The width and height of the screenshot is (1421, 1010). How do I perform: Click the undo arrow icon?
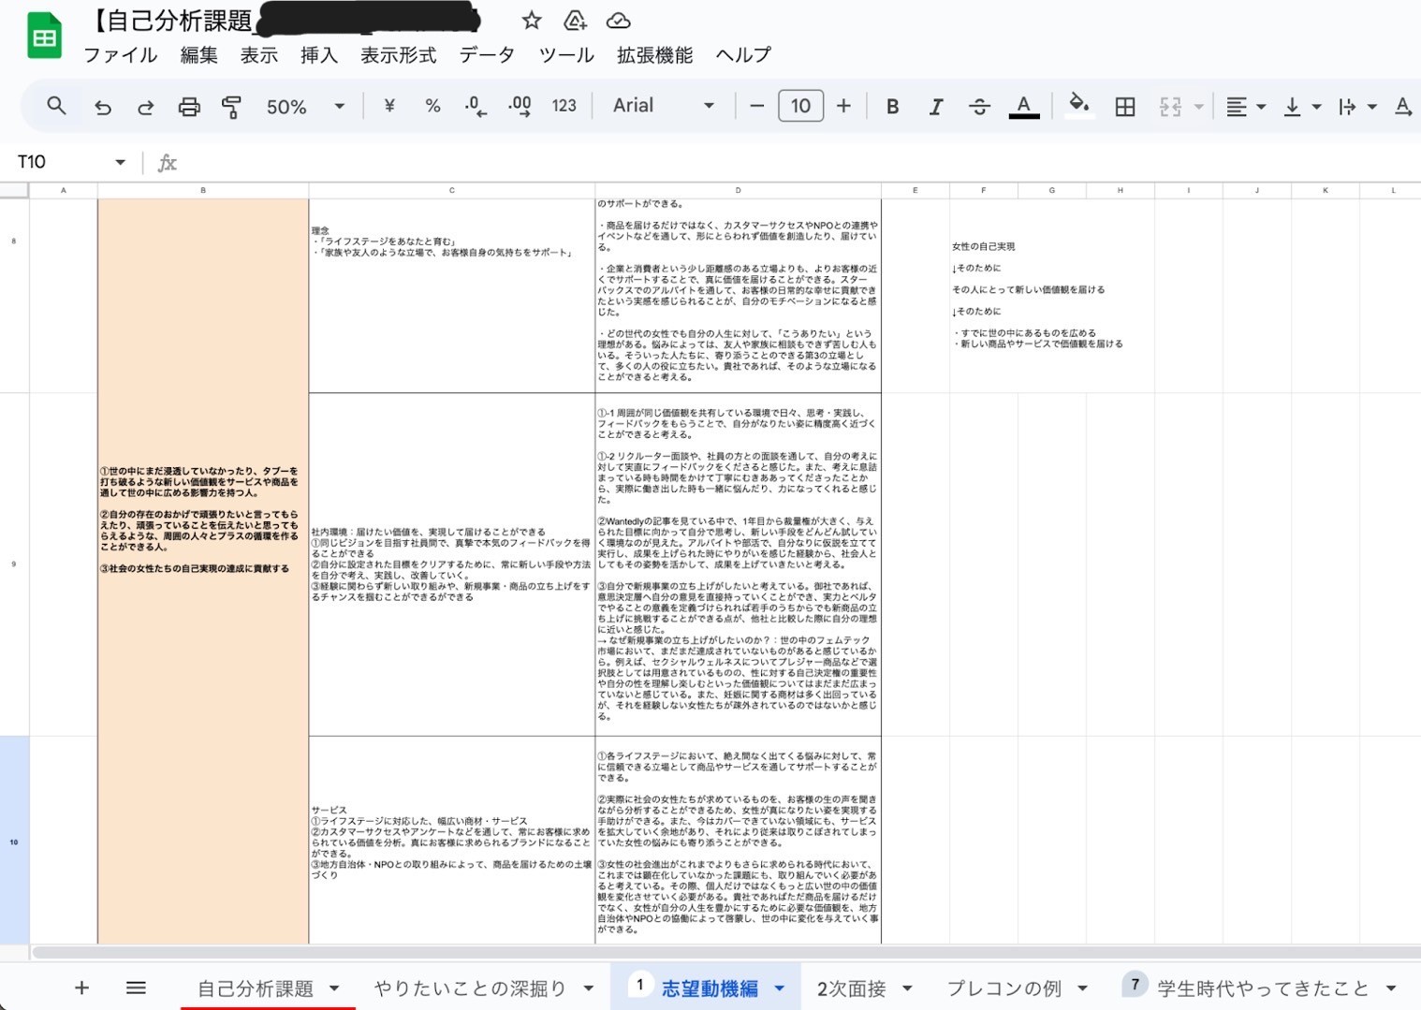(103, 107)
